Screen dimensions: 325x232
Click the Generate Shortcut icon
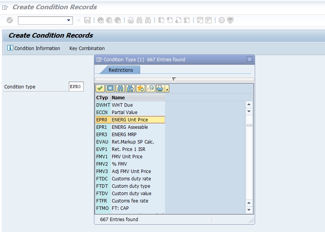pyautogui.click(x=209, y=20)
